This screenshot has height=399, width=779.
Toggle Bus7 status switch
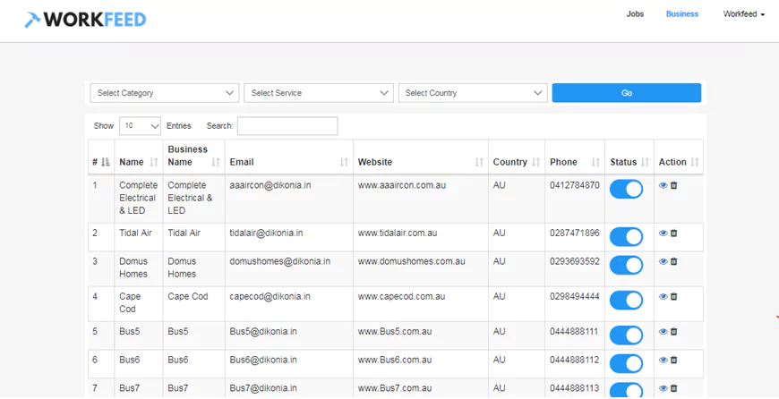pyautogui.click(x=626, y=390)
